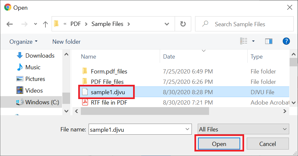Change the view layout icon
Screen dimensions: 298x156
[x=244, y=41]
